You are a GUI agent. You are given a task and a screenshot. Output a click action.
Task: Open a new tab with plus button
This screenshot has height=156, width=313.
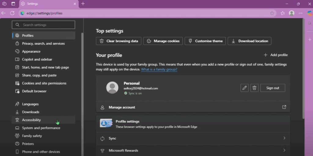point(83,4)
